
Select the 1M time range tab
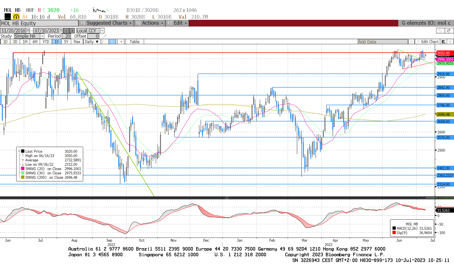click(25, 42)
